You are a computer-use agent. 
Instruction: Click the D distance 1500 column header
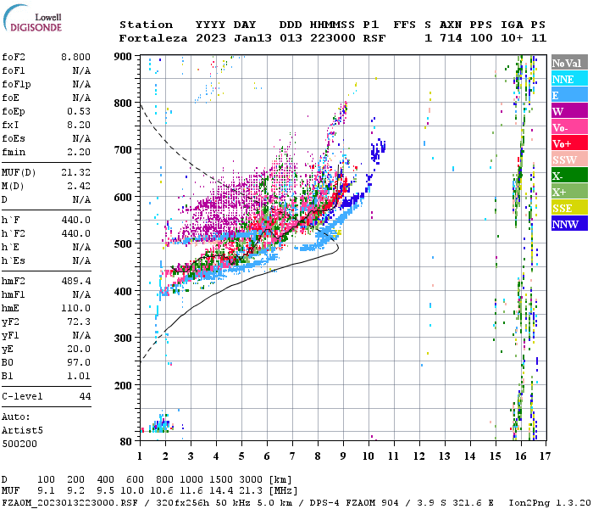pyautogui.click(x=221, y=479)
